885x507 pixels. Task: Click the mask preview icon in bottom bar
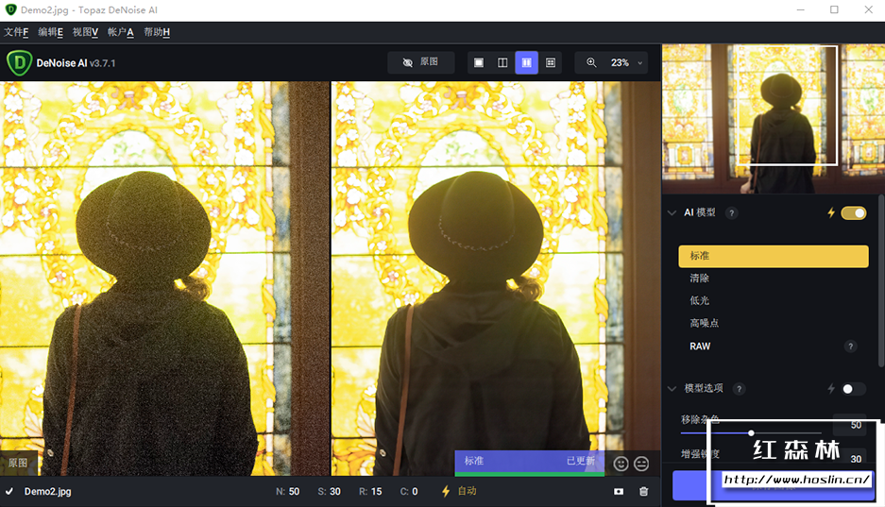(x=619, y=491)
